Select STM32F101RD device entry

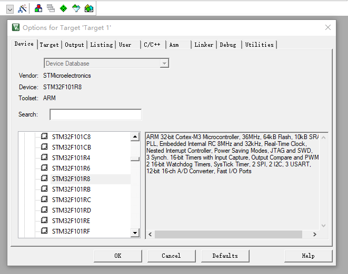[x=72, y=210]
